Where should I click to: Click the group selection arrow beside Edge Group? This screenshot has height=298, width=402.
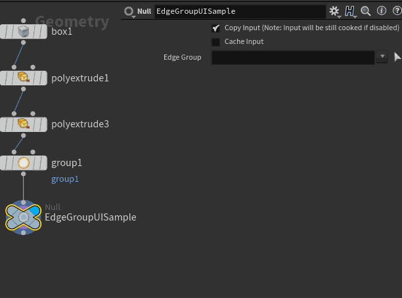[x=397, y=57]
